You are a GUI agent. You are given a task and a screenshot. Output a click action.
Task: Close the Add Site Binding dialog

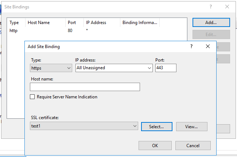pos(208,47)
